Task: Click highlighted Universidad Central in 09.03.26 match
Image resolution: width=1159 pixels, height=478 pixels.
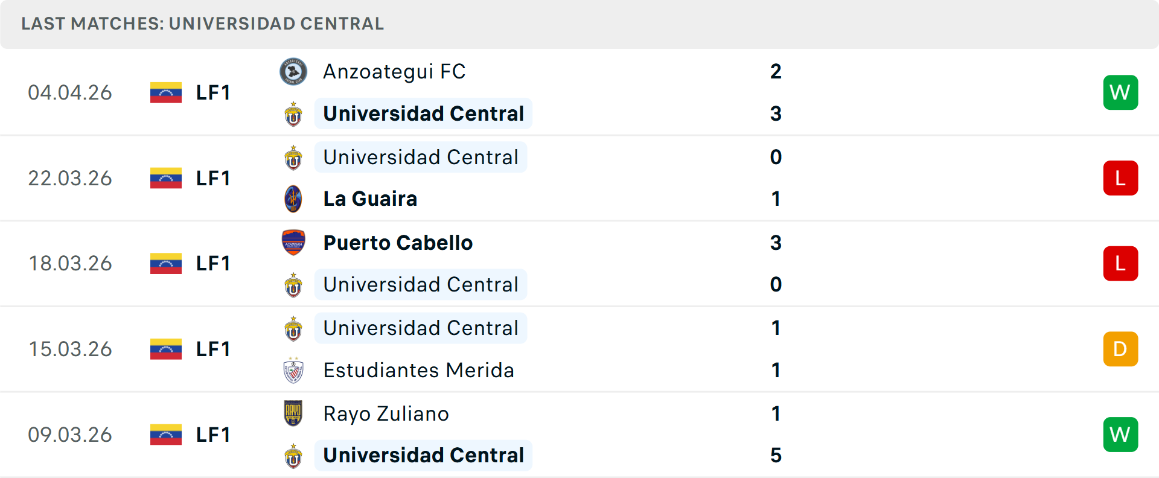Action: click(423, 455)
